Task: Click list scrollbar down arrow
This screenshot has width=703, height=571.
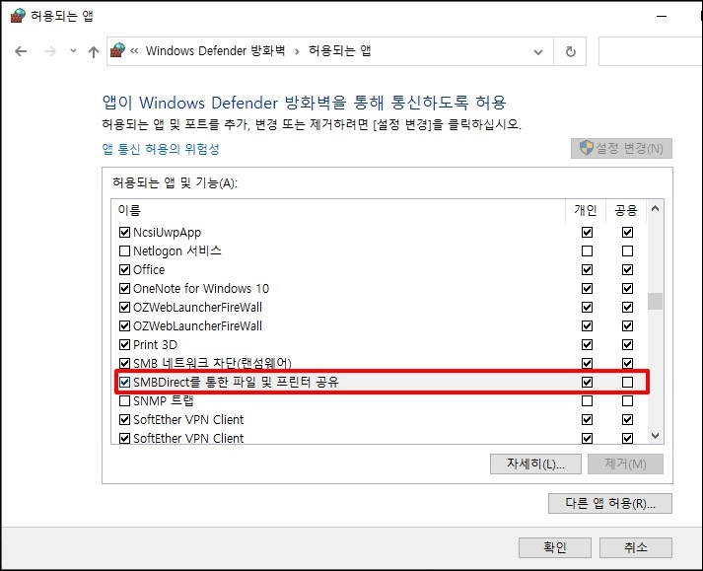Action: coord(655,436)
